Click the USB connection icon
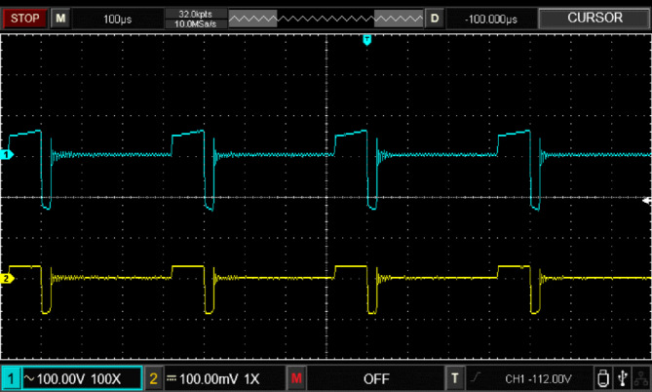This screenshot has height=392, width=652. point(622,378)
